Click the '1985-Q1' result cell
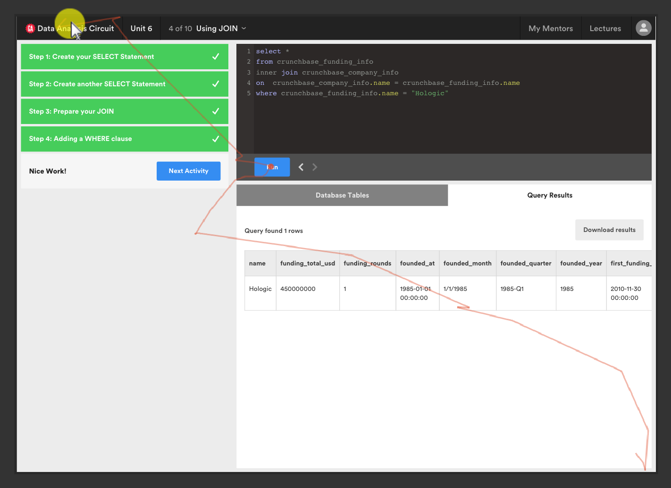This screenshot has height=488, width=671. [526, 293]
